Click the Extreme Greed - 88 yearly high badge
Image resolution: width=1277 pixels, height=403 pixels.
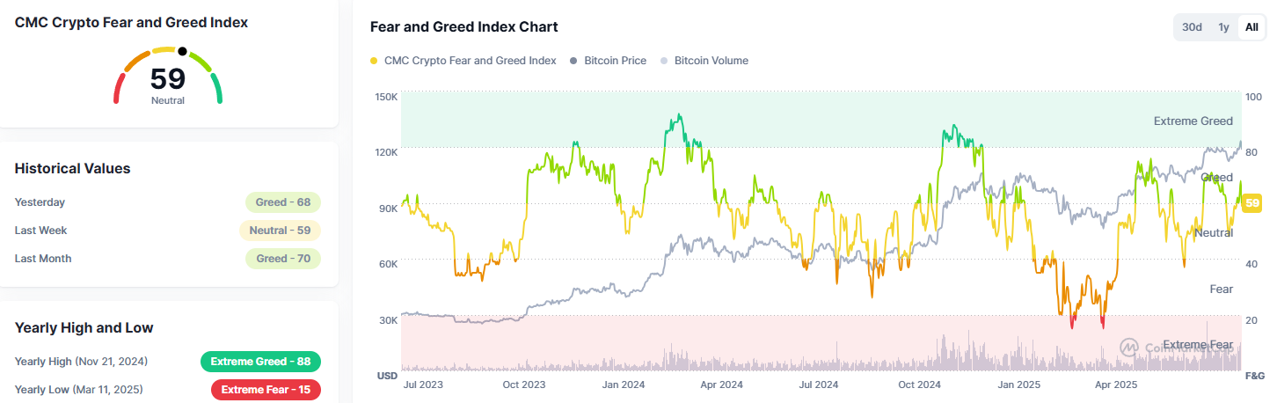[260, 362]
